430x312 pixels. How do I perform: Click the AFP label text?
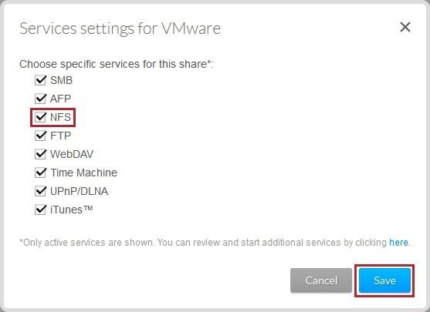[x=61, y=99]
